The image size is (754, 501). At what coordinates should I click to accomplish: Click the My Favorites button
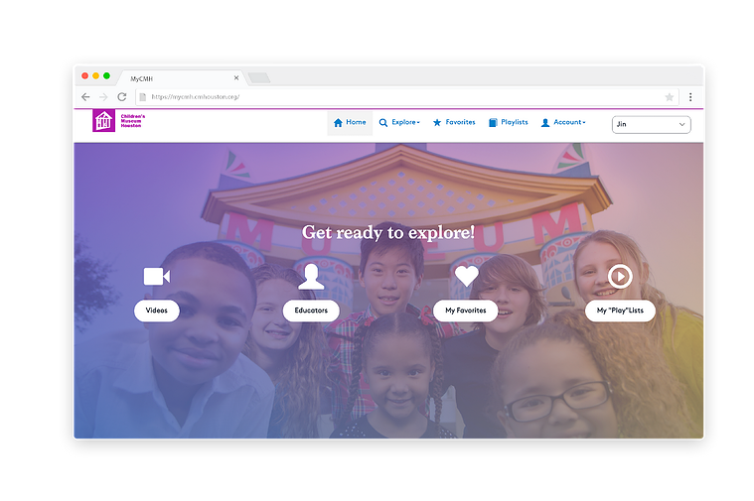pyautogui.click(x=466, y=311)
